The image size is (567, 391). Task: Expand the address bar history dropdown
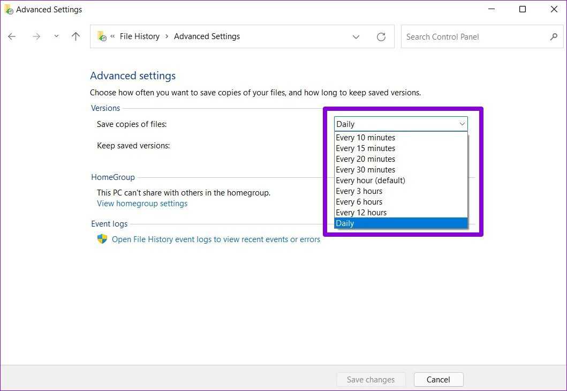(x=356, y=36)
